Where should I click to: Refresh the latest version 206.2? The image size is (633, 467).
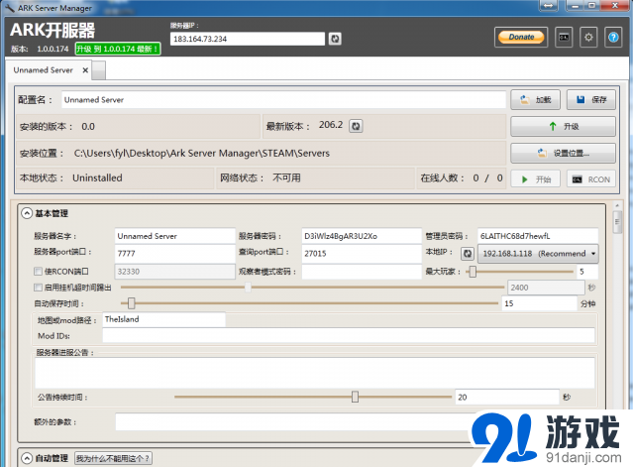point(356,126)
